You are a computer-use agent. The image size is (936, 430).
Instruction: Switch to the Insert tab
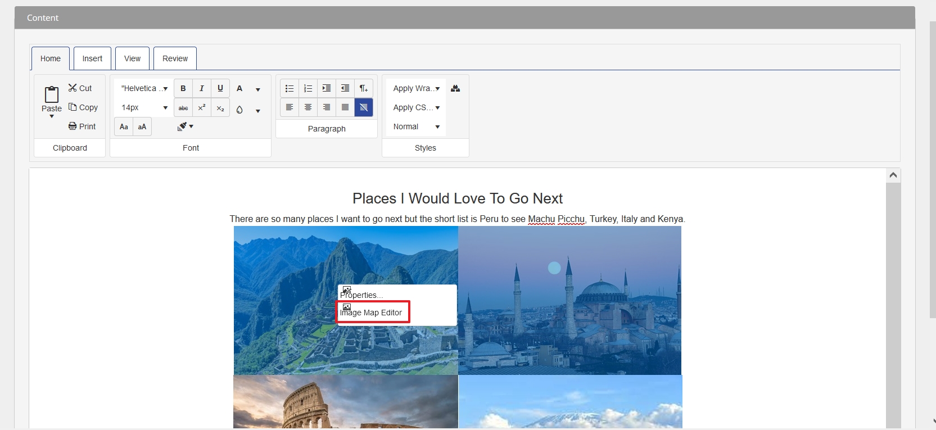92,58
